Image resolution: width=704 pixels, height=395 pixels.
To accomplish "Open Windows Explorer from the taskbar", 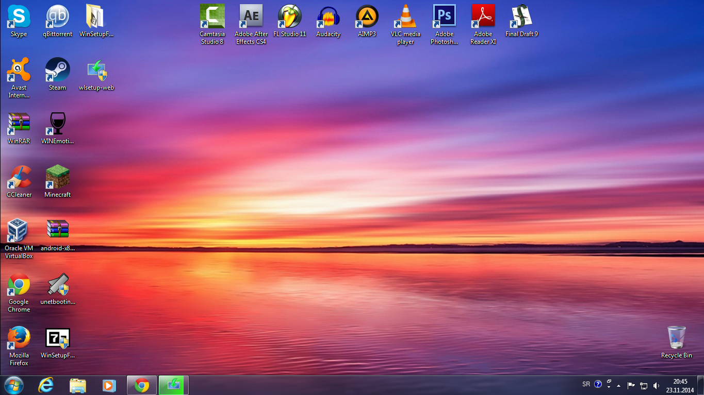I will click(78, 385).
